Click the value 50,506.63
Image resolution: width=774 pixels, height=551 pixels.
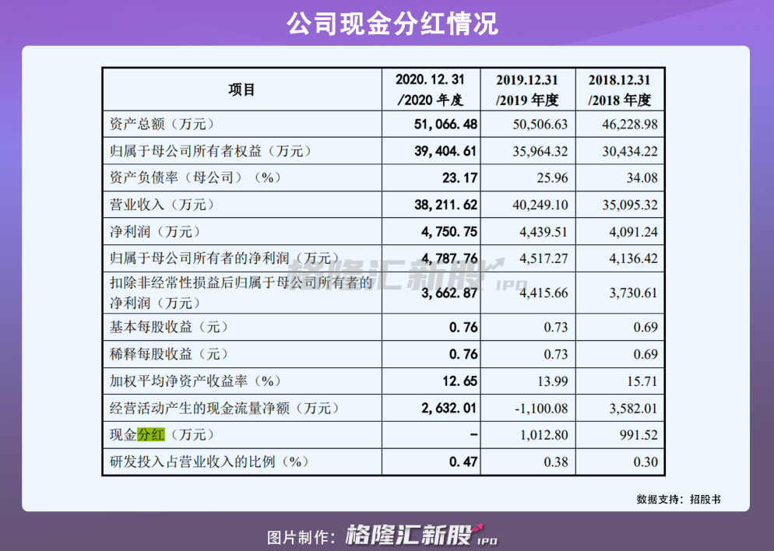coord(540,125)
